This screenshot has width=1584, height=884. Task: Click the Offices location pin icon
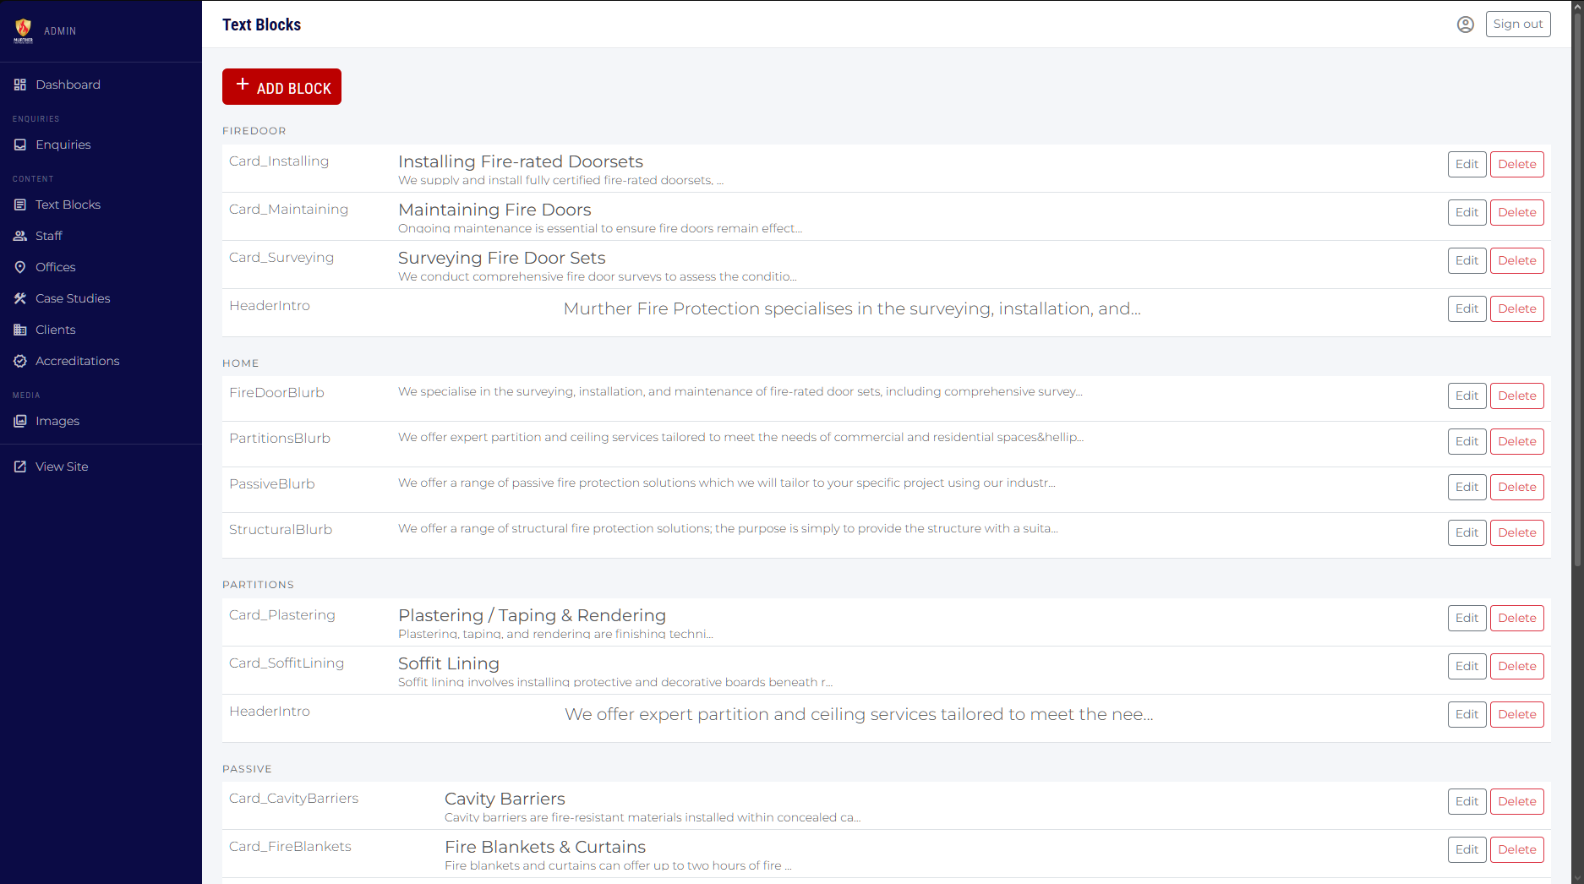pos(19,266)
